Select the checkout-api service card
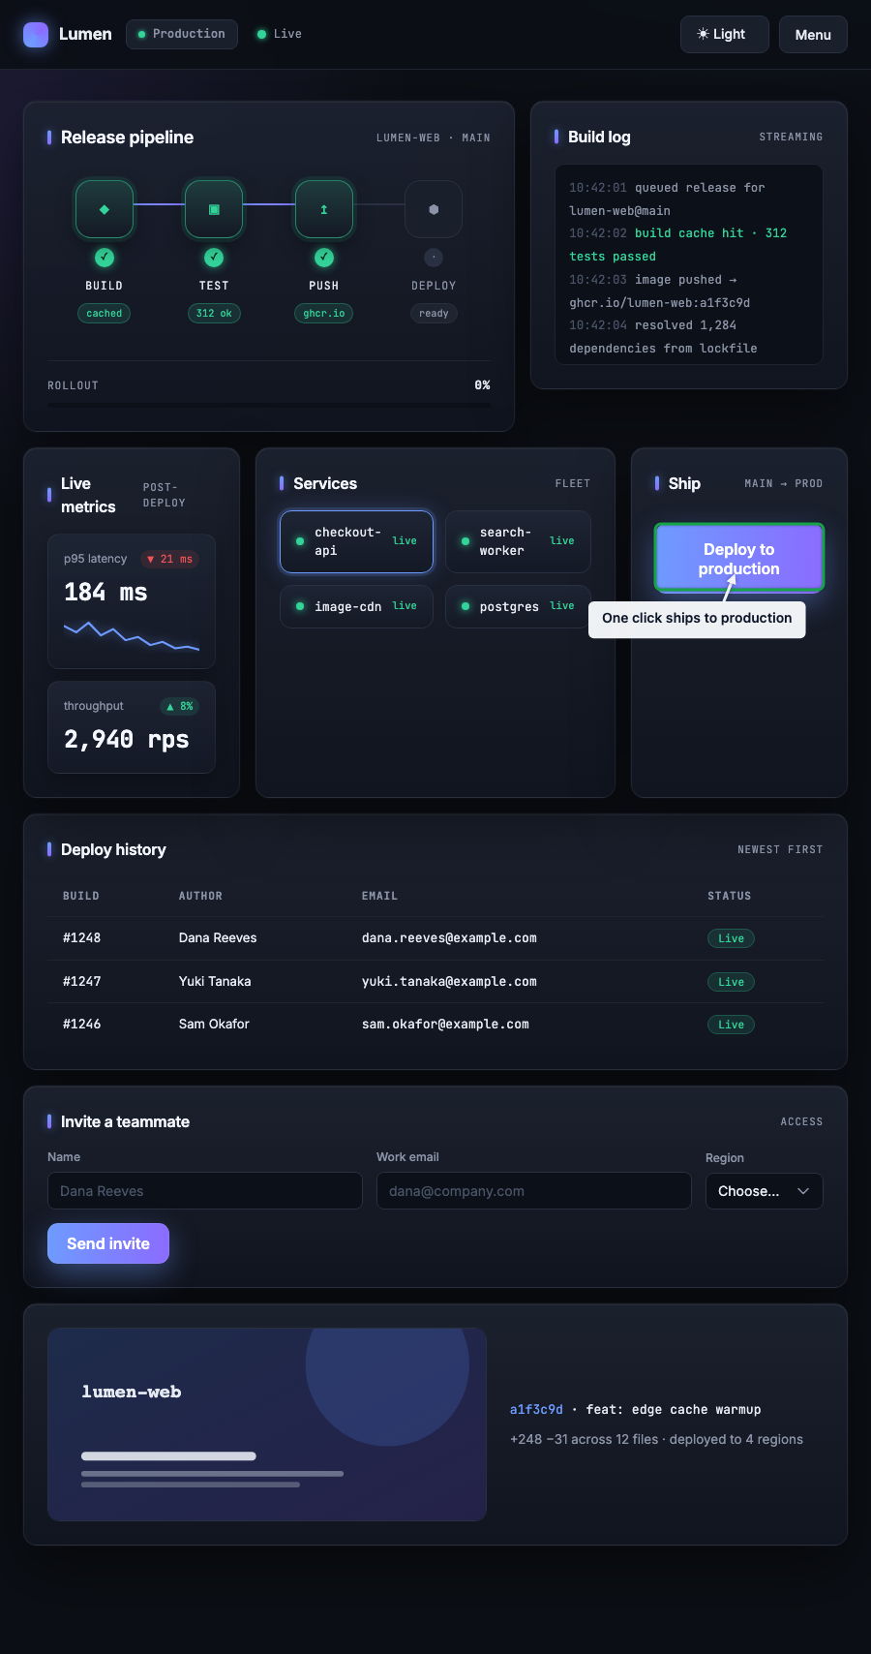The image size is (871, 1654). point(356,541)
